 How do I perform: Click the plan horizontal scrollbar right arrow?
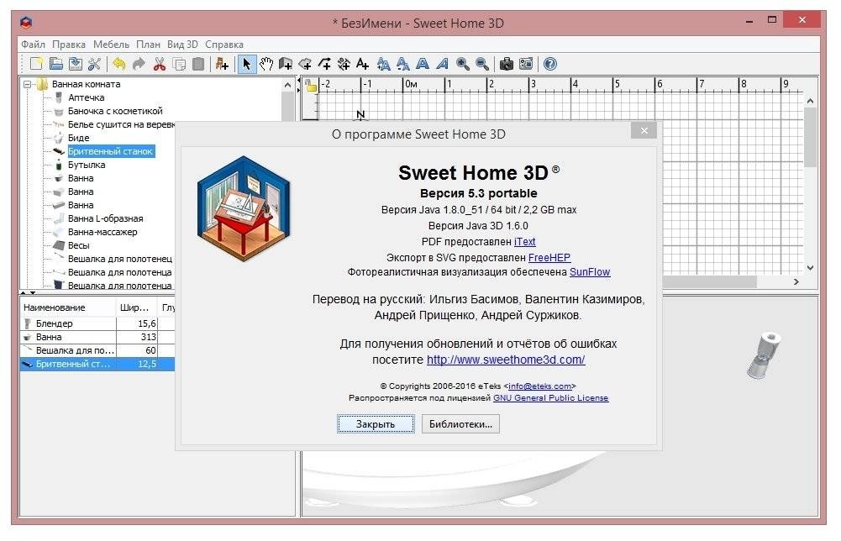click(x=796, y=281)
